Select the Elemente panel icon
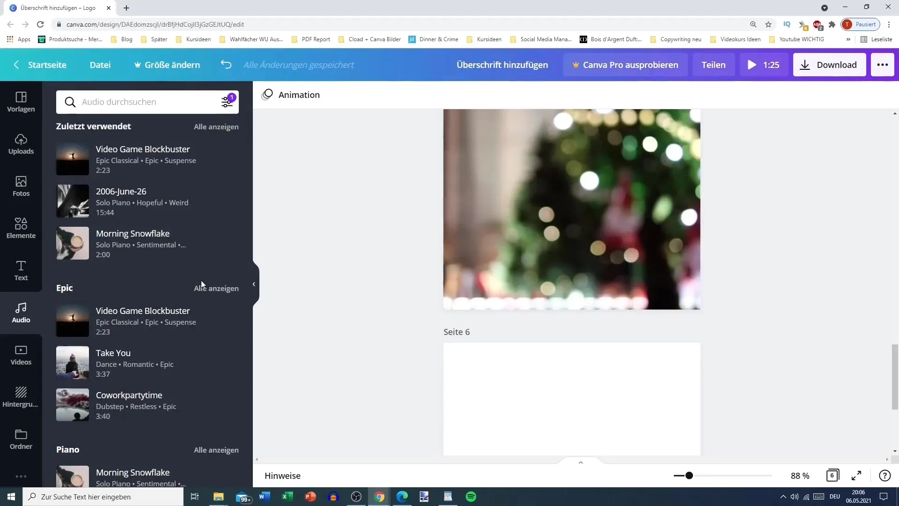 coord(21,229)
